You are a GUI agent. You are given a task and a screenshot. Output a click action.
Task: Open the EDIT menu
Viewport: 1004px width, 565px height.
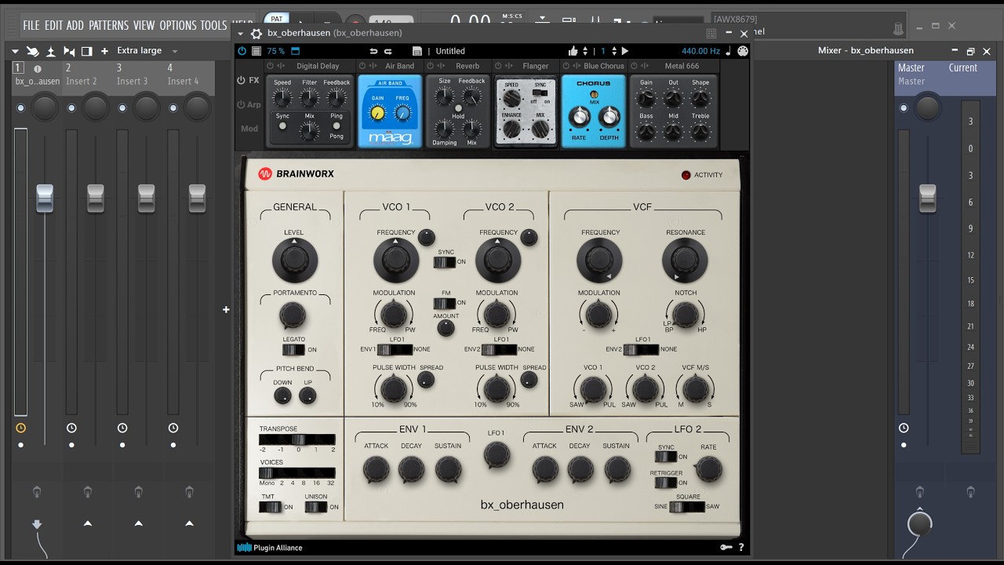pyautogui.click(x=53, y=25)
